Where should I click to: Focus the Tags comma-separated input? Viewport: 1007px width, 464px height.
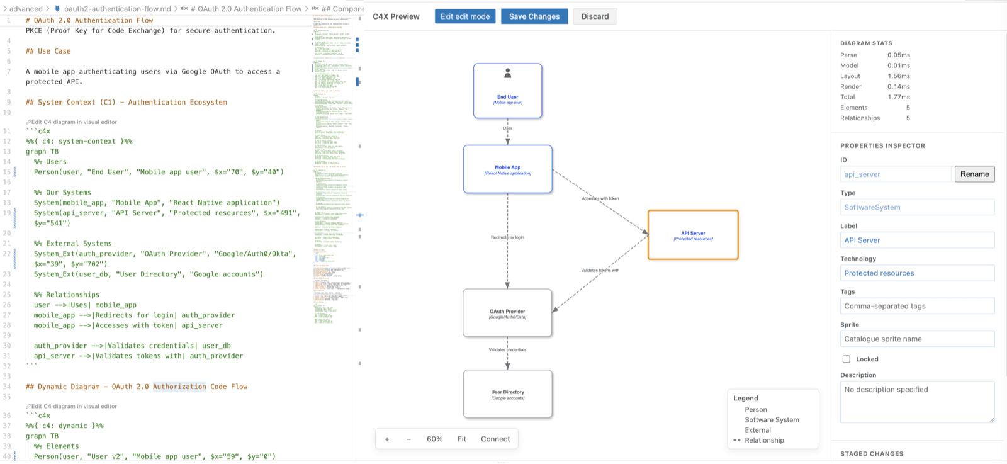point(917,306)
